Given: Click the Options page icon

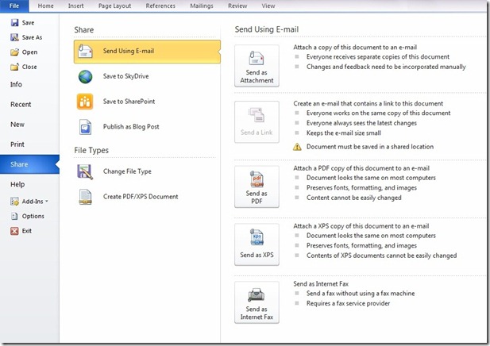Looking at the screenshot, I should tap(14, 216).
